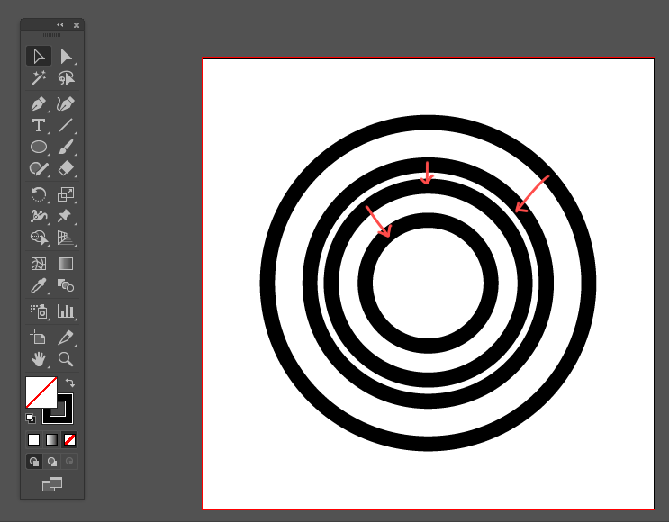669x522 pixels.
Task: Select the Eyedropper tool
Action: (39, 285)
